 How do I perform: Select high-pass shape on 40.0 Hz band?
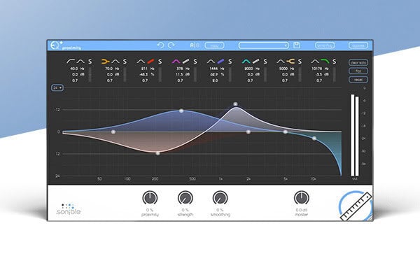pos(71,62)
